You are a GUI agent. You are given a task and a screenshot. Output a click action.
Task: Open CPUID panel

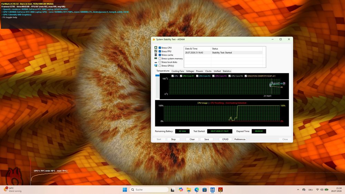(x=225, y=139)
